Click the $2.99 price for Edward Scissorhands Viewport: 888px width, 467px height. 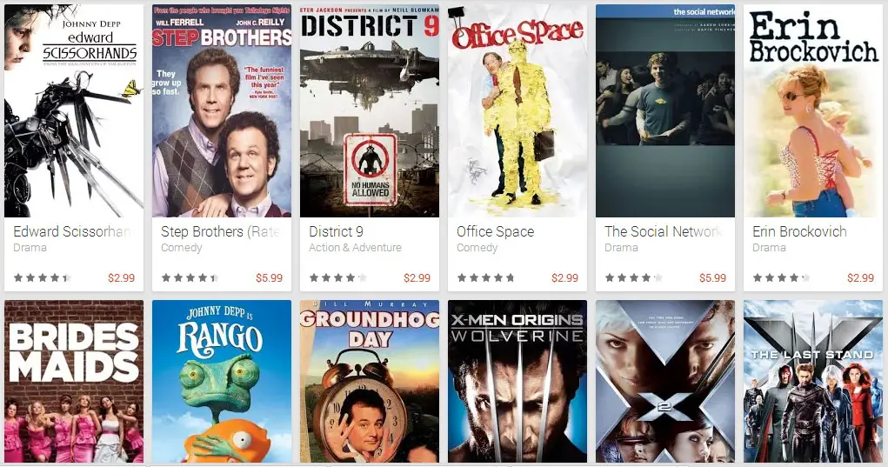(121, 278)
